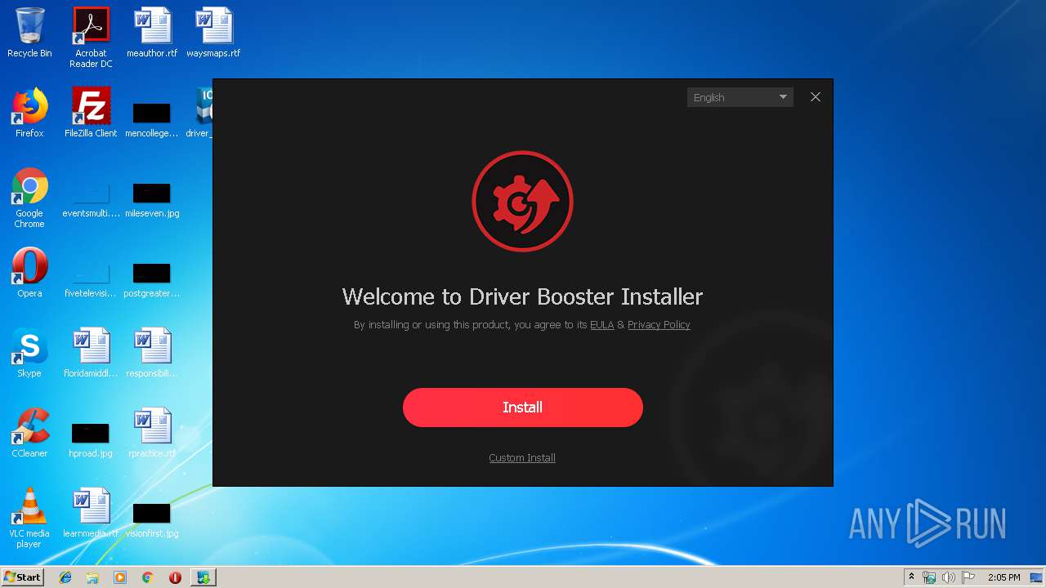The height and width of the screenshot is (588, 1046).
Task: Launch Opera from the taskbar
Action: 175,577
